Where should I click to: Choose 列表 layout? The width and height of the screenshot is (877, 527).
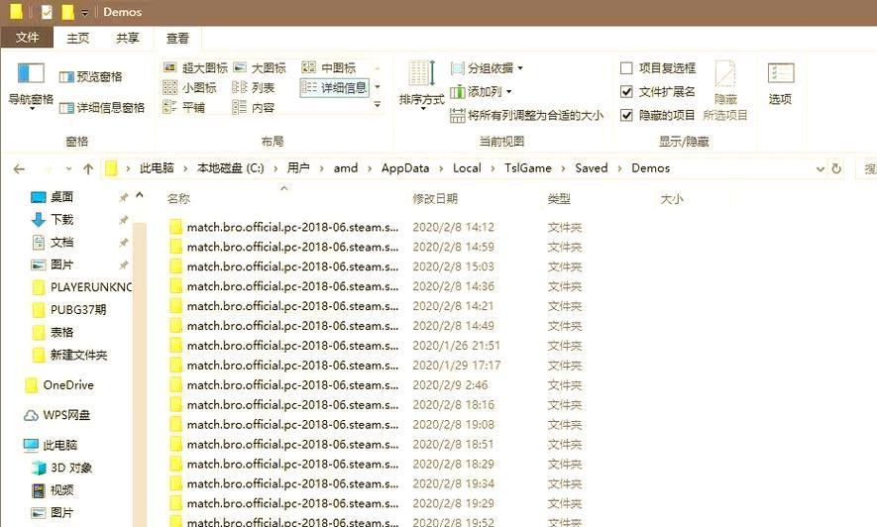[x=254, y=88]
